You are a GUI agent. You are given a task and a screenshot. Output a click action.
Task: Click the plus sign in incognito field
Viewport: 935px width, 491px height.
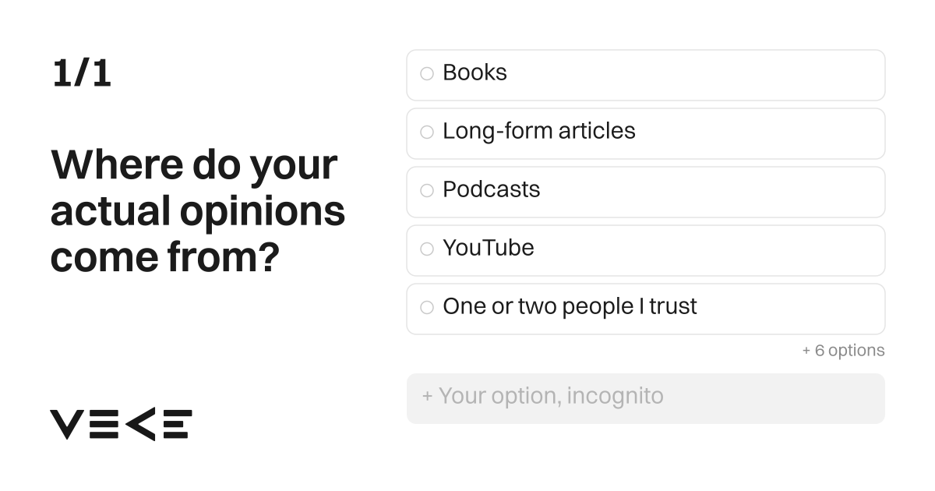[427, 396]
